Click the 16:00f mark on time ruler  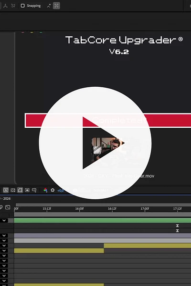(80, 208)
